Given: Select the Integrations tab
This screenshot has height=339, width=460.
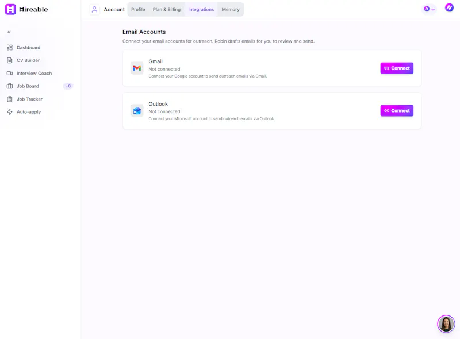Looking at the screenshot, I should click(x=201, y=10).
